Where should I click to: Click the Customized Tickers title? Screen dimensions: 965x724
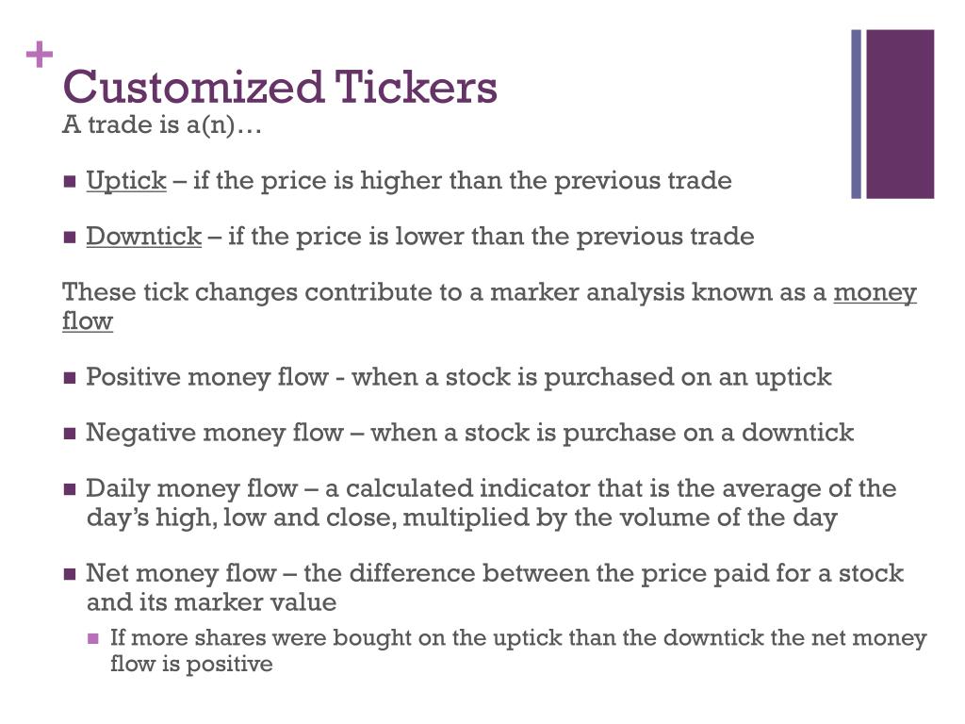point(279,86)
